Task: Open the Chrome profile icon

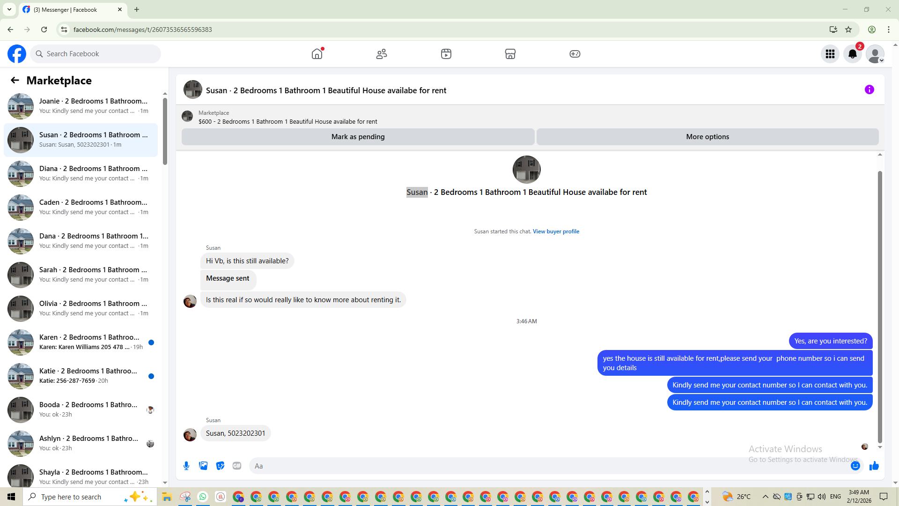Action: click(872, 30)
